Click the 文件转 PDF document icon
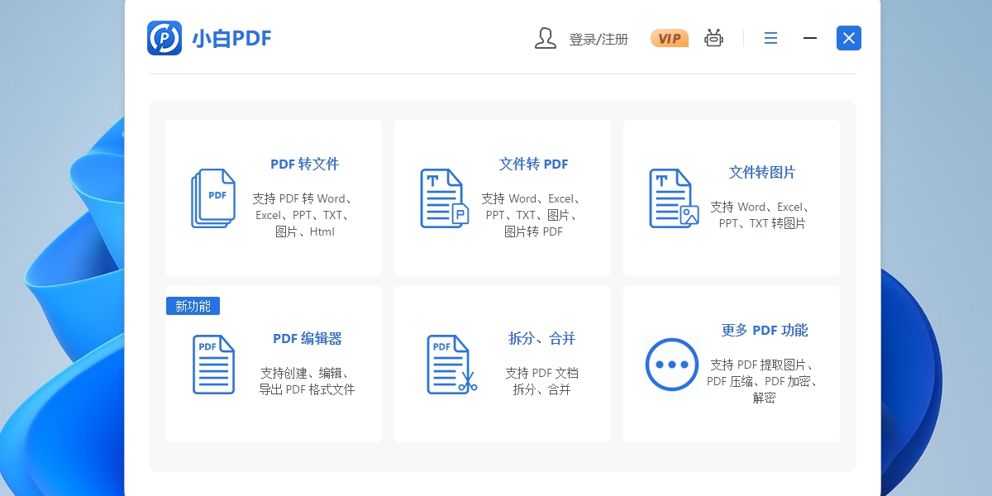Image resolution: width=992 pixels, height=496 pixels. point(444,198)
